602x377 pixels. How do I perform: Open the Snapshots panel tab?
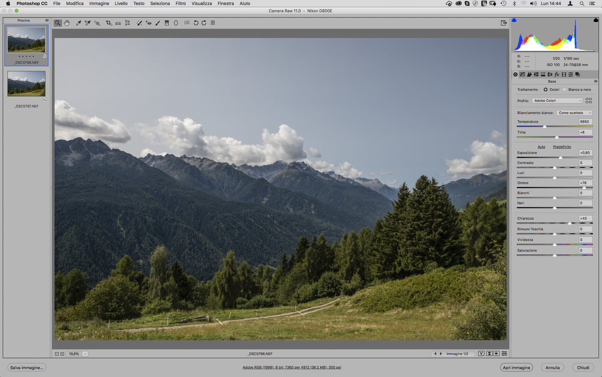[578, 74]
